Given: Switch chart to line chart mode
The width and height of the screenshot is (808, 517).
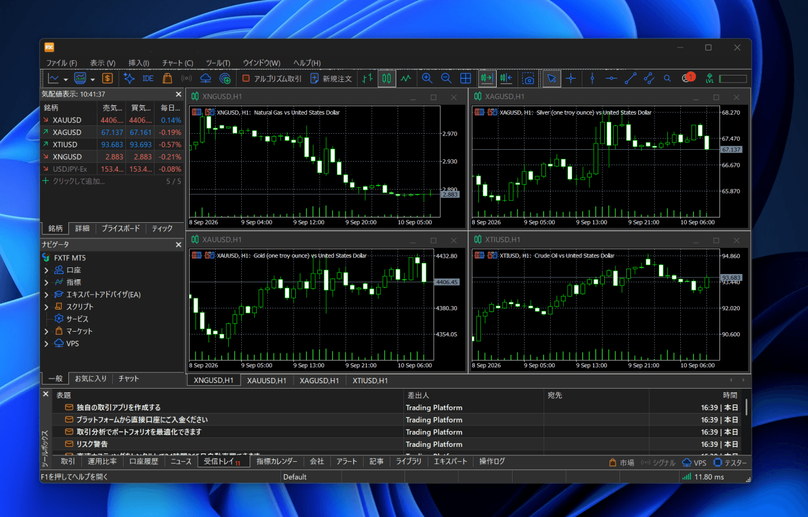Looking at the screenshot, I should (406, 78).
